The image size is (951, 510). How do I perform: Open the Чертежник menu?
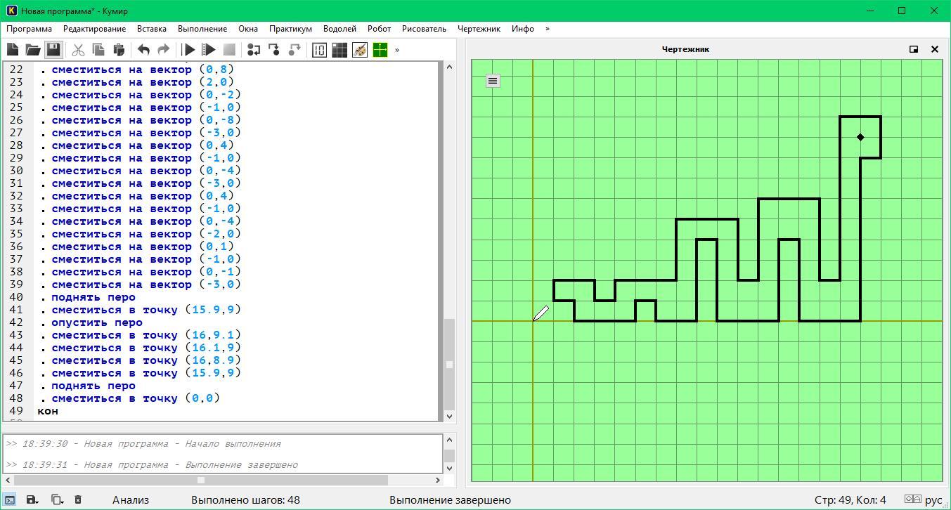click(479, 29)
